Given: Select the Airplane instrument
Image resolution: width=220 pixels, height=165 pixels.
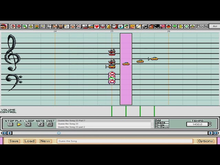Looking at the screenshot, I should [79, 26].
